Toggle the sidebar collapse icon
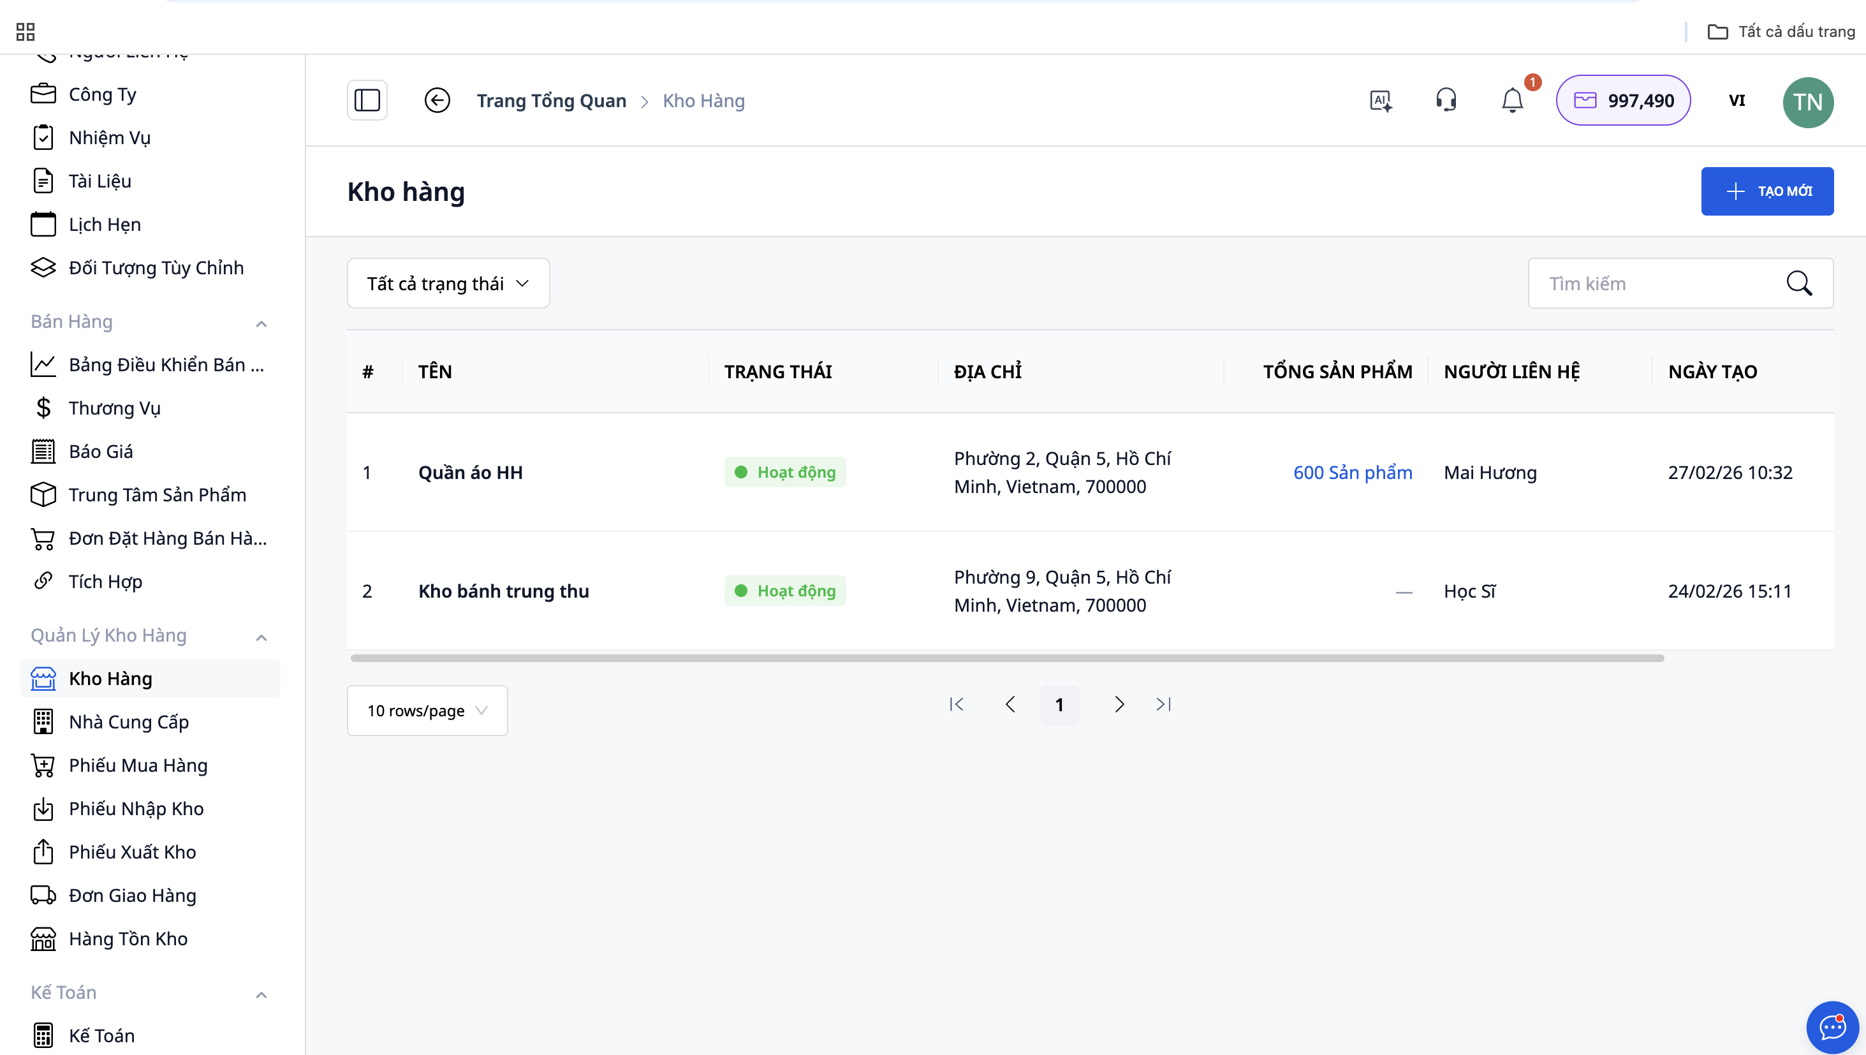 coord(367,100)
